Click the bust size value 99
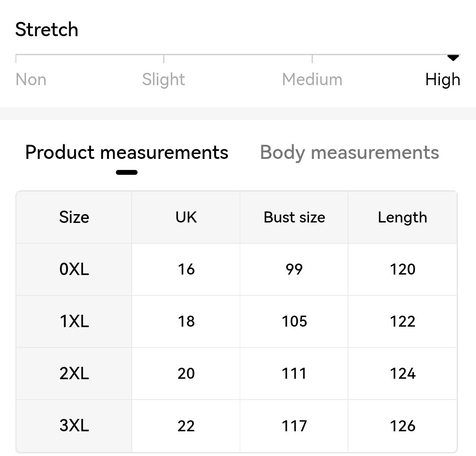The width and height of the screenshot is (476, 456). tap(294, 269)
